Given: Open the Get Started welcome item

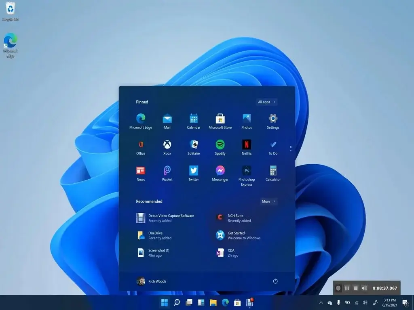Looking at the screenshot, I should tap(237, 235).
